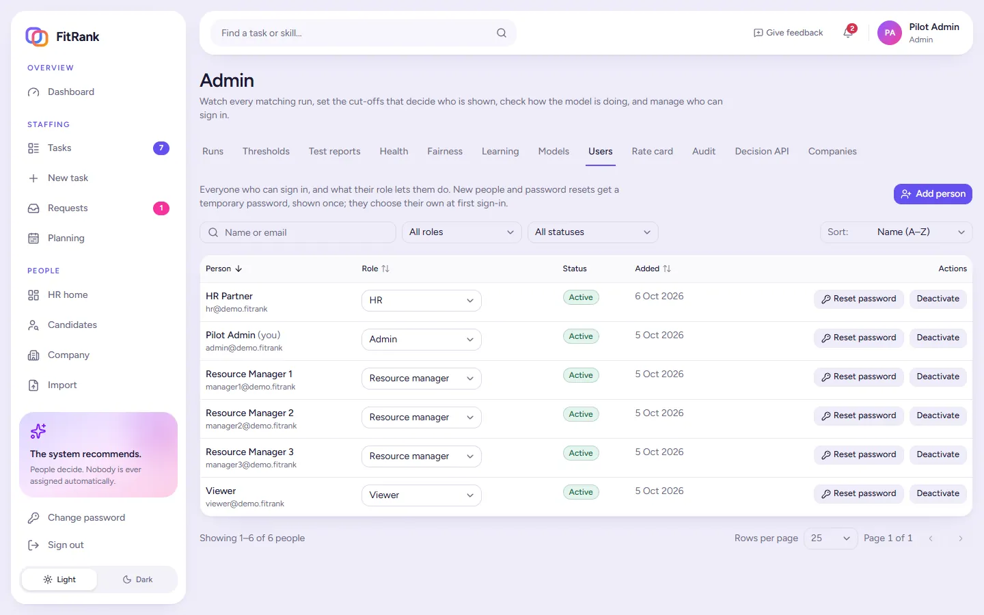
Task: Click the search magnifier icon in top bar
Action: pyautogui.click(x=502, y=33)
